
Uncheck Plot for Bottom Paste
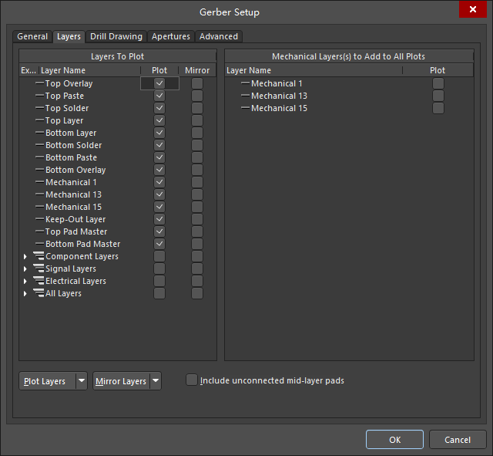pos(159,157)
